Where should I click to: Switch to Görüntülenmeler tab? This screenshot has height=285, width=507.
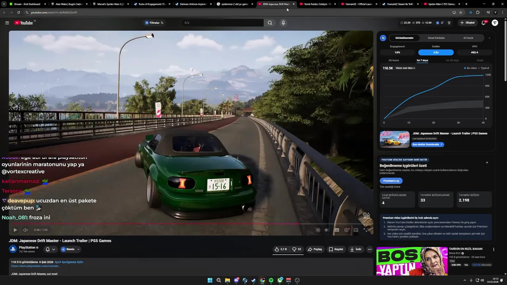tap(404, 38)
